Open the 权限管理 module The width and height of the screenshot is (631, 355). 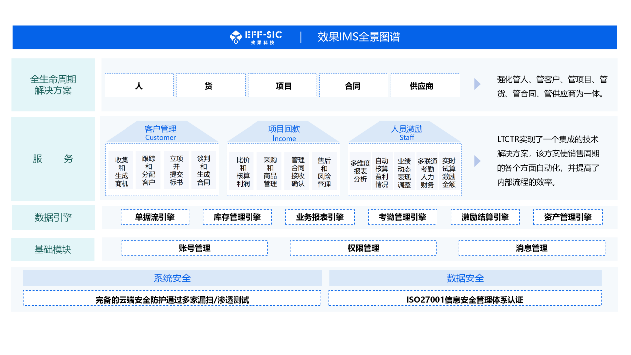tap(363, 248)
